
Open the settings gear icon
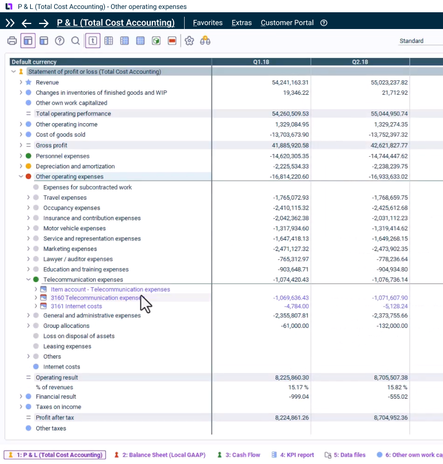189,41
